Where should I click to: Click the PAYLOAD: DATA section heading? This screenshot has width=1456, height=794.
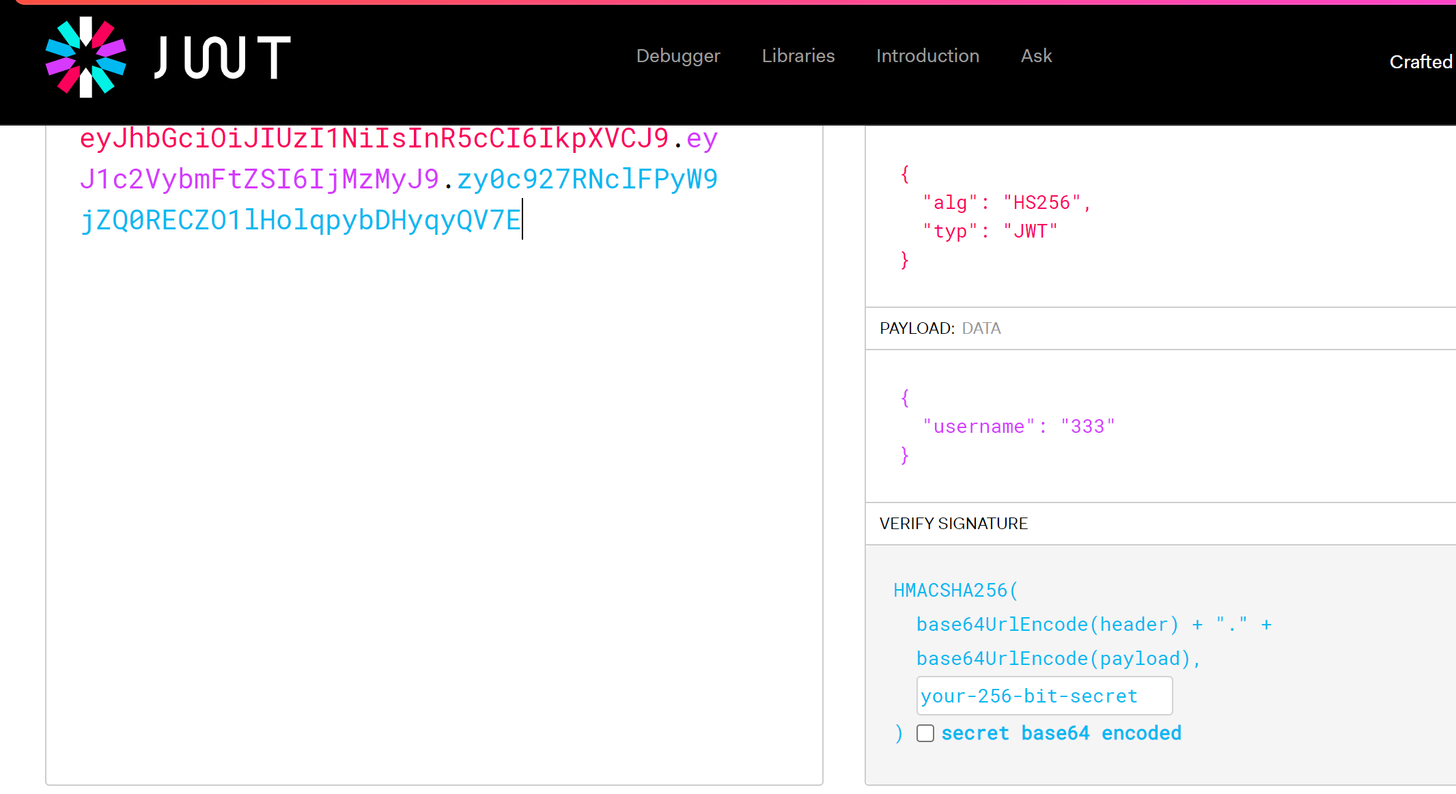click(940, 328)
